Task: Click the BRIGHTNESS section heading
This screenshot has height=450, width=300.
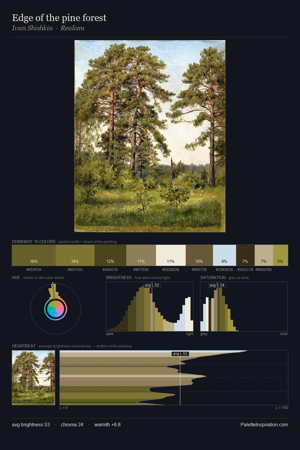Action: tap(119, 277)
